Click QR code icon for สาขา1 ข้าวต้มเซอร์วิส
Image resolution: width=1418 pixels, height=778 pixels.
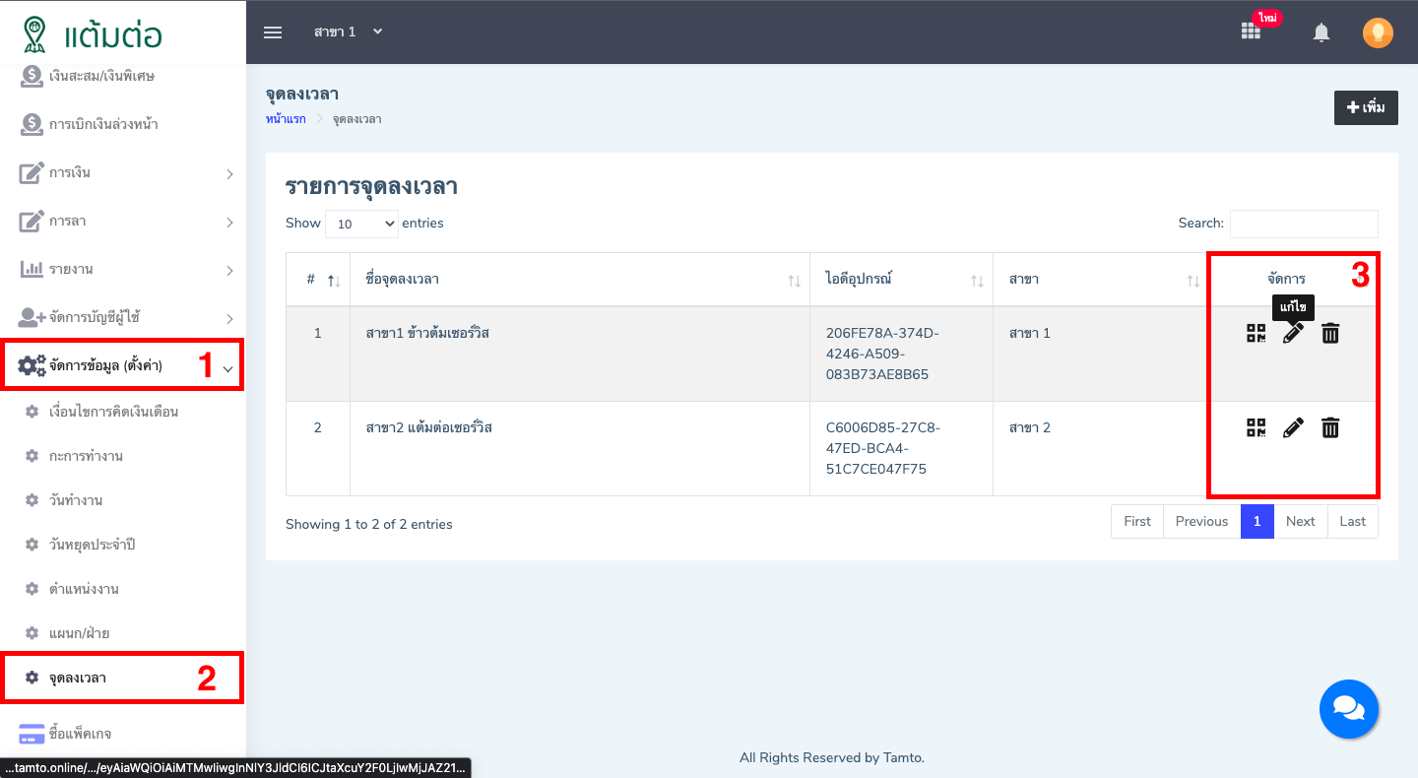pos(1256,333)
